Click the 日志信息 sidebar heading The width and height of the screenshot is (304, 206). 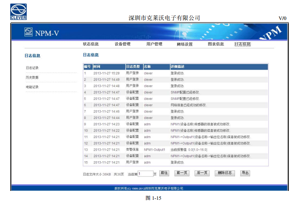coord(32,55)
